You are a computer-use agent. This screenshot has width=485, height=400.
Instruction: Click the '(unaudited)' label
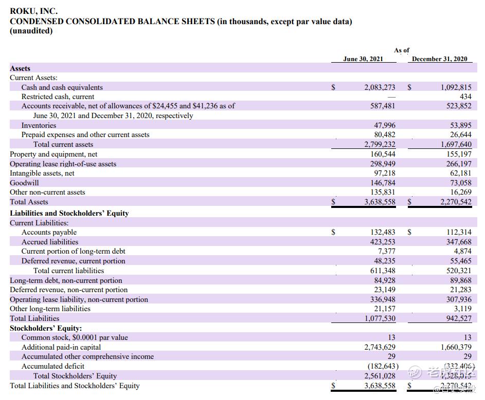click(x=31, y=31)
